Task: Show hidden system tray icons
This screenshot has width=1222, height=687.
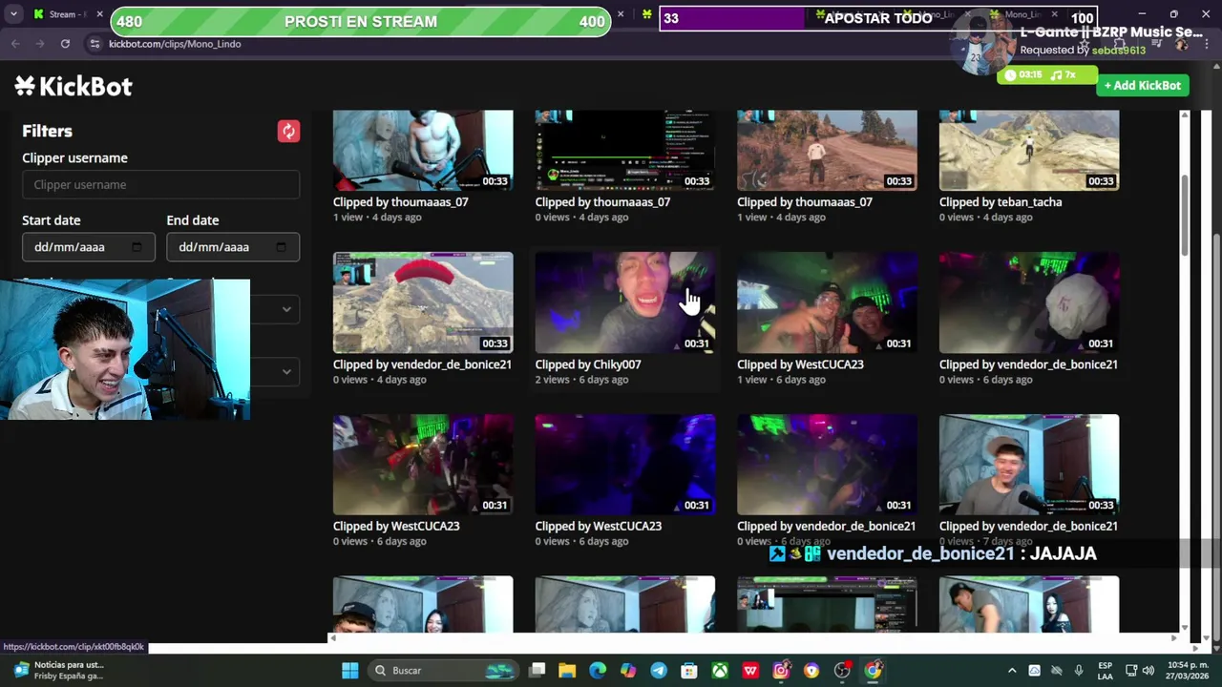Action: [1012, 670]
